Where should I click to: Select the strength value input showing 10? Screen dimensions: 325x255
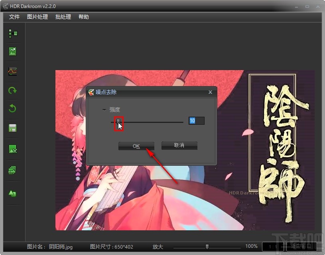click(196, 120)
